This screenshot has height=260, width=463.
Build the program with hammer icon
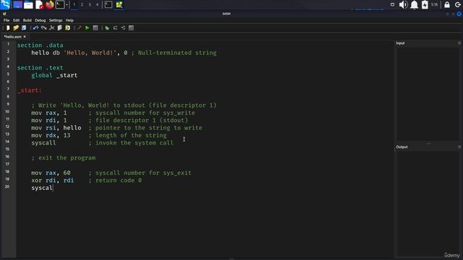(79, 27)
